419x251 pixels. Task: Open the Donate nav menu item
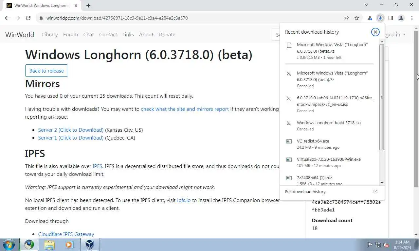[167, 34]
